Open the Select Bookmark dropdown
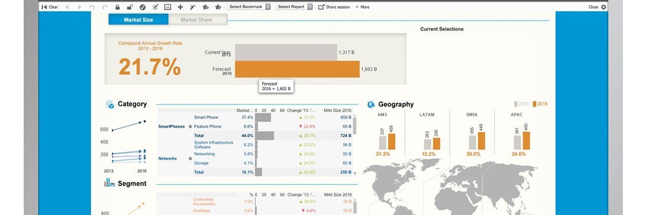Screen dimensions: 646x215 249,7
